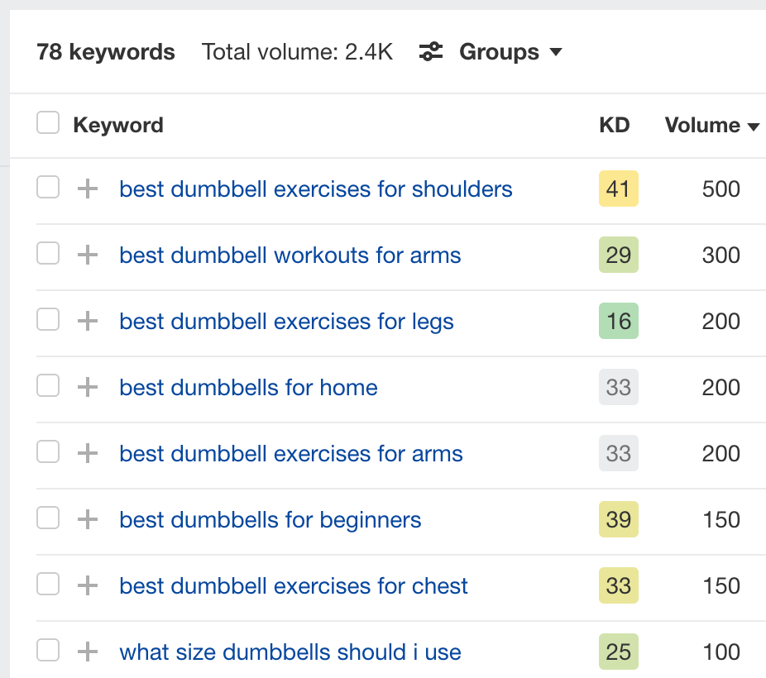766x678 pixels.
Task: Toggle select-all checkbox in Keyword header
Action: coord(48,122)
